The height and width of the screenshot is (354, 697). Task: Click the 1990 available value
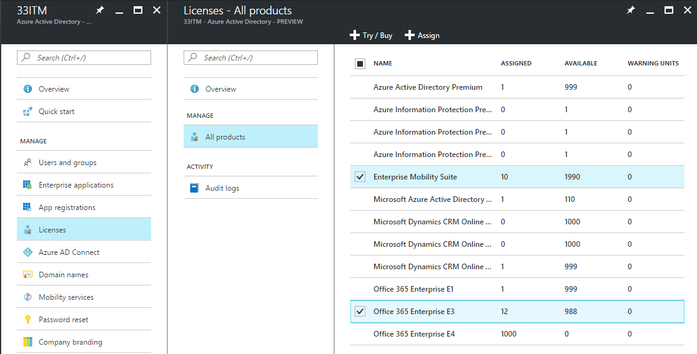[573, 177]
